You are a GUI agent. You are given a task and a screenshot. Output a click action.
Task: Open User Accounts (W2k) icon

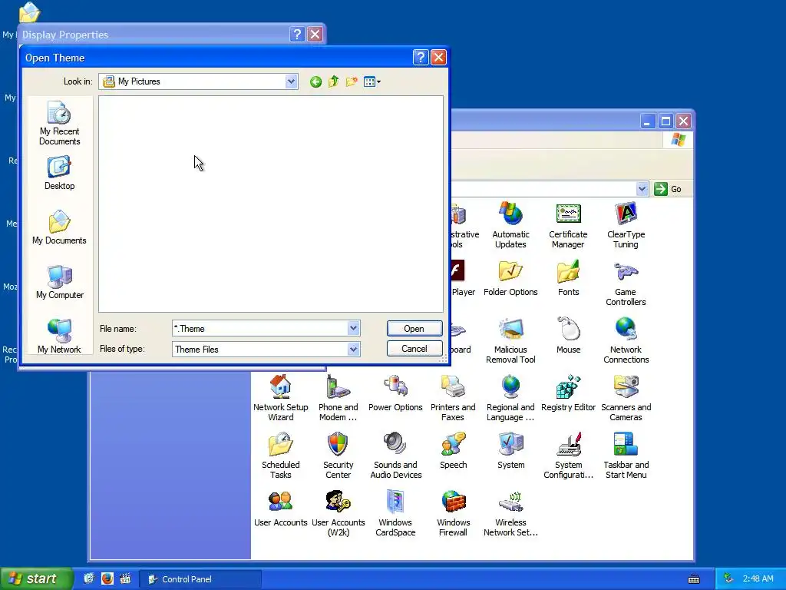pos(338,514)
